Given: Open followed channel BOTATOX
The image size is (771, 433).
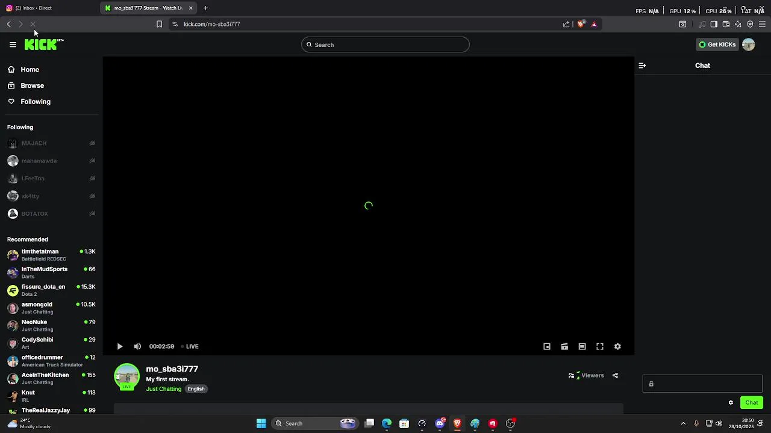Looking at the screenshot, I should coord(51,213).
